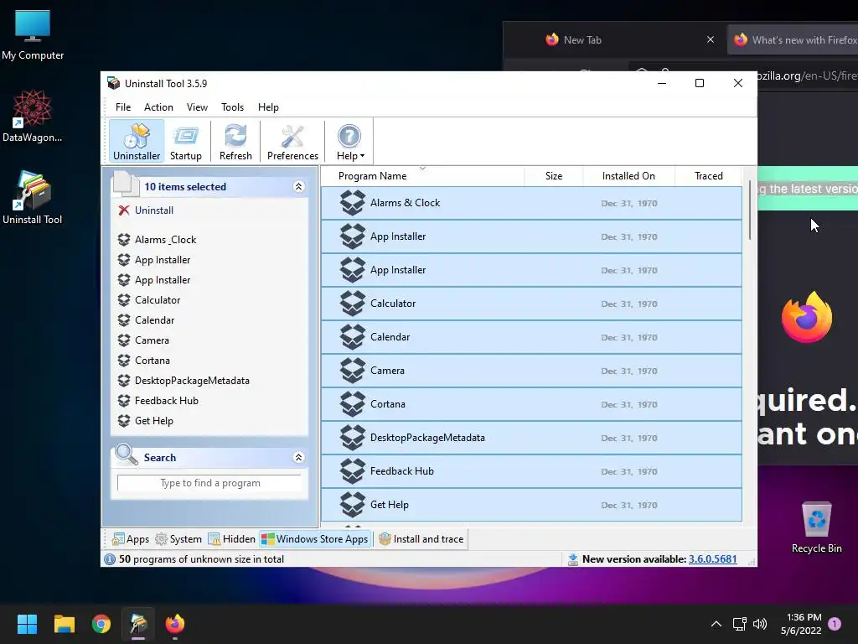Click the taskbar network icon
The width and height of the screenshot is (858, 644).
click(739, 624)
